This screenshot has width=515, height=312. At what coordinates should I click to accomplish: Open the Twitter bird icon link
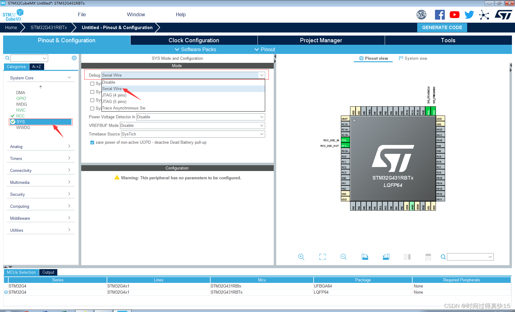(469, 15)
